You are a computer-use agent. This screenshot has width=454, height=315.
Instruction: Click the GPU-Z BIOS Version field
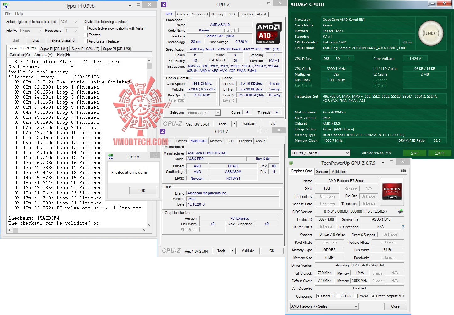coord(355,211)
